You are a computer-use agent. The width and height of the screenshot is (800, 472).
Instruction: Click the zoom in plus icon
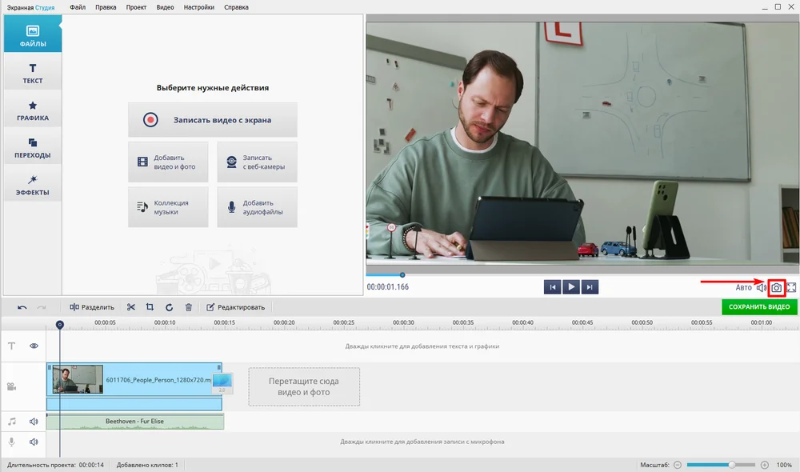coord(765,465)
